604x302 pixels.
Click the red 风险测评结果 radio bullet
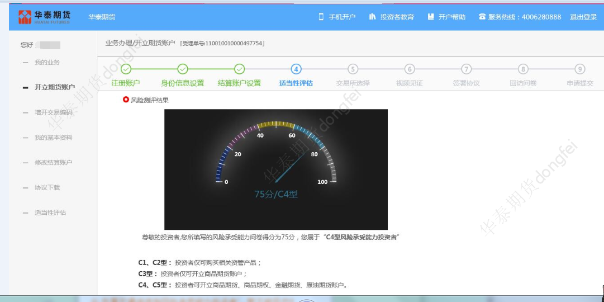click(126, 100)
